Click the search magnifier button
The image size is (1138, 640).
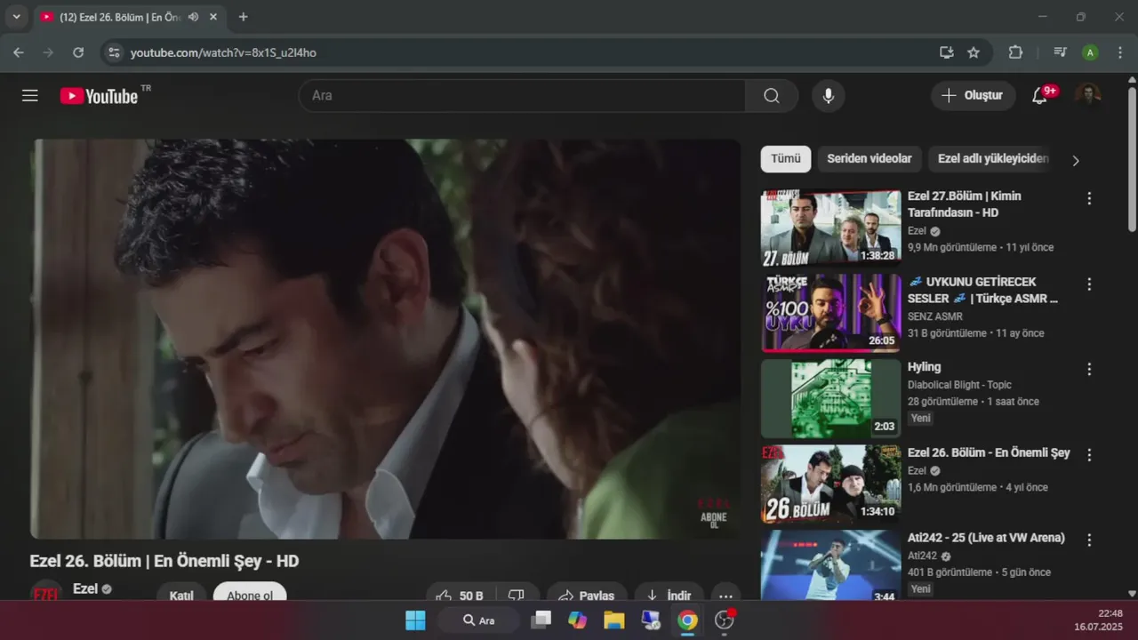click(x=772, y=96)
